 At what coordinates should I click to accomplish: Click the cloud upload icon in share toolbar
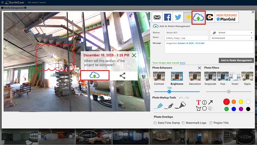coord(198,18)
